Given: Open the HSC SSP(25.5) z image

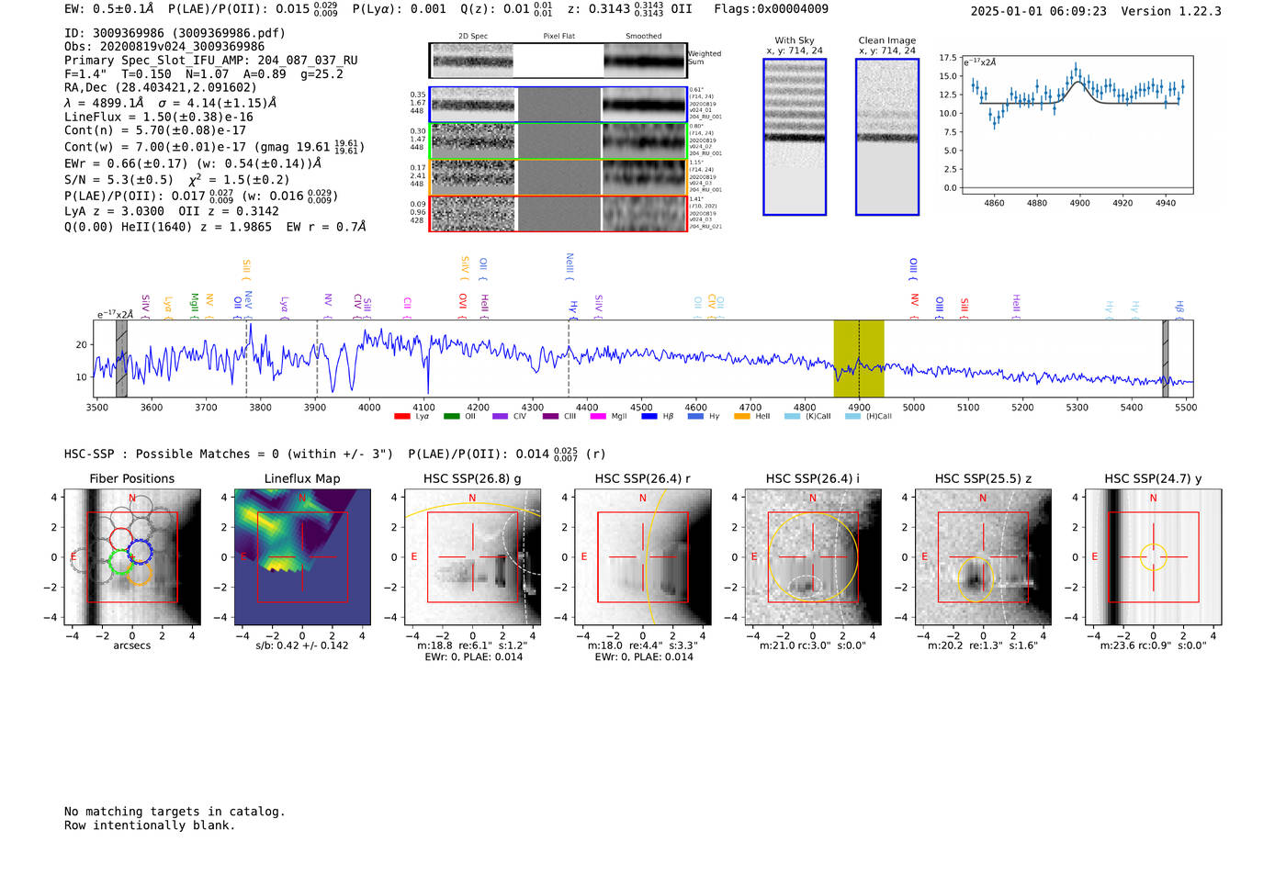Looking at the screenshot, I should coord(983,557).
